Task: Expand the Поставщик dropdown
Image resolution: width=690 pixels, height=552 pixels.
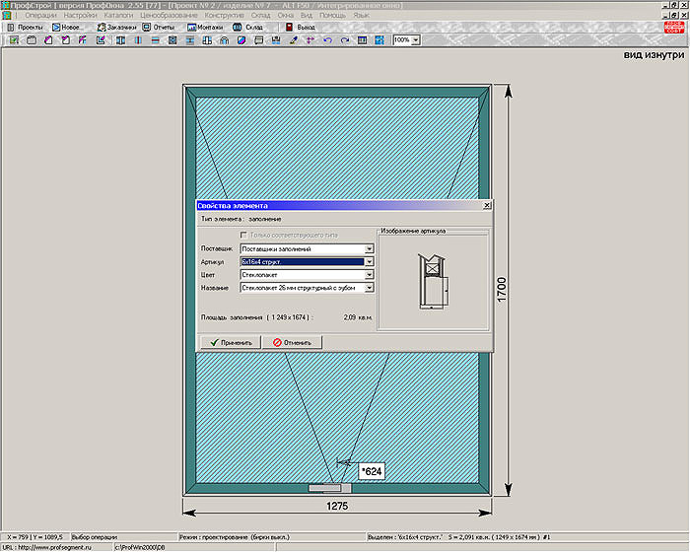Action: [x=369, y=249]
